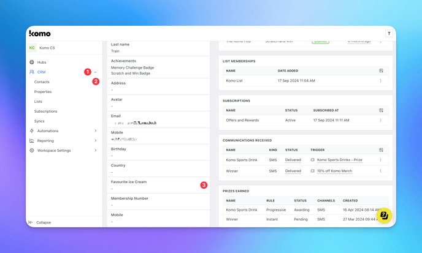Expand the Automations chevron
The height and width of the screenshot is (253, 422).
tap(96, 131)
